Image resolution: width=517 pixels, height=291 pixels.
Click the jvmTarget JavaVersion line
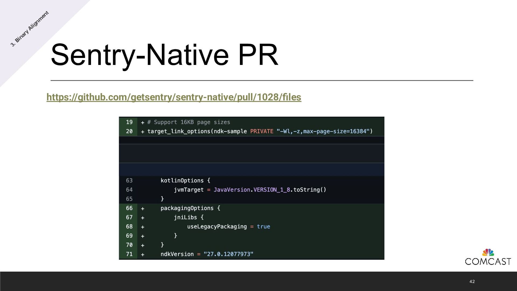[x=250, y=190]
